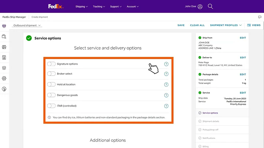264x148 pixels.
Task: Open the clock history sidebar icon
Action: 4,89
